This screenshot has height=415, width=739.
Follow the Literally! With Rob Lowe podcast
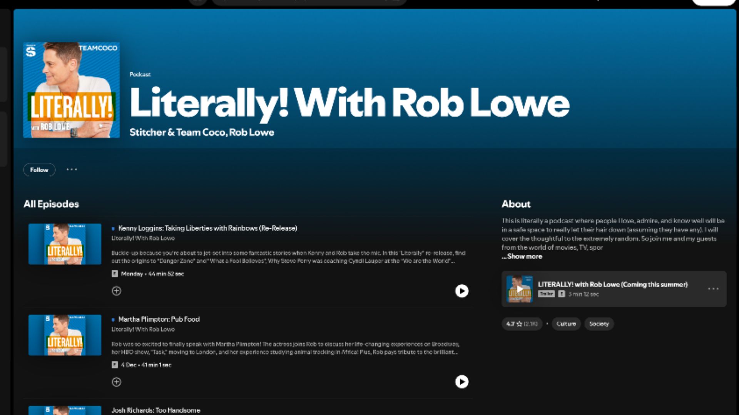(x=39, y=170)
